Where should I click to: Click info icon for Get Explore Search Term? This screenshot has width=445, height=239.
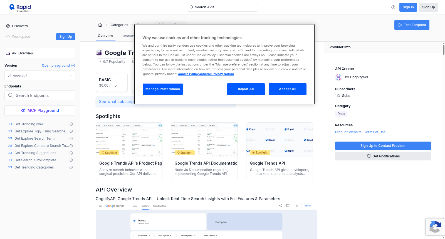pos(71,139)
